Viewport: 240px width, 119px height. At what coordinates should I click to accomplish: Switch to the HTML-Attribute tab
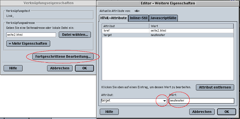pyautogui.click(x=113, y=18)
